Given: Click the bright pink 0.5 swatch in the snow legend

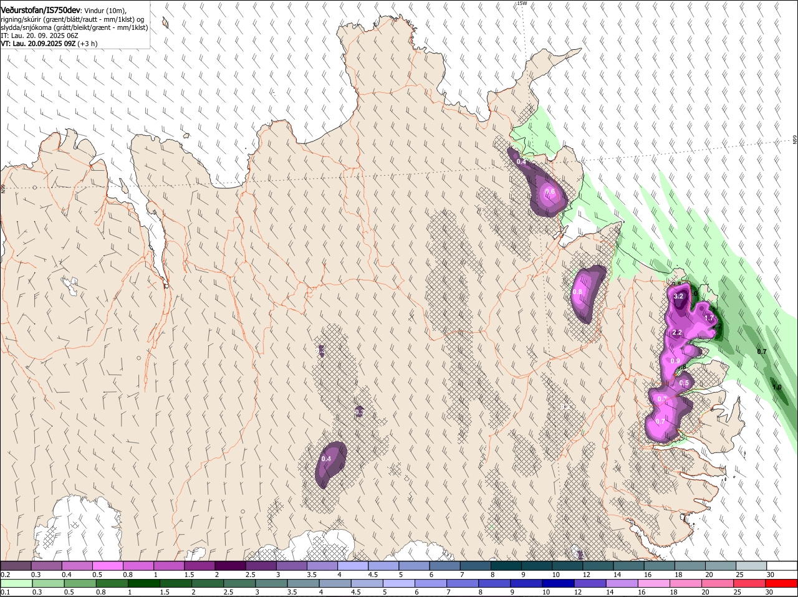Looking at the screenshot, I should [107, 565].
